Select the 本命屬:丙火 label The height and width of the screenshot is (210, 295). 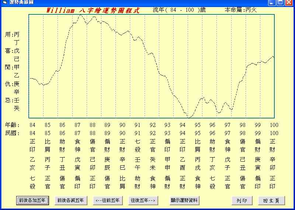tap(240, 10)
